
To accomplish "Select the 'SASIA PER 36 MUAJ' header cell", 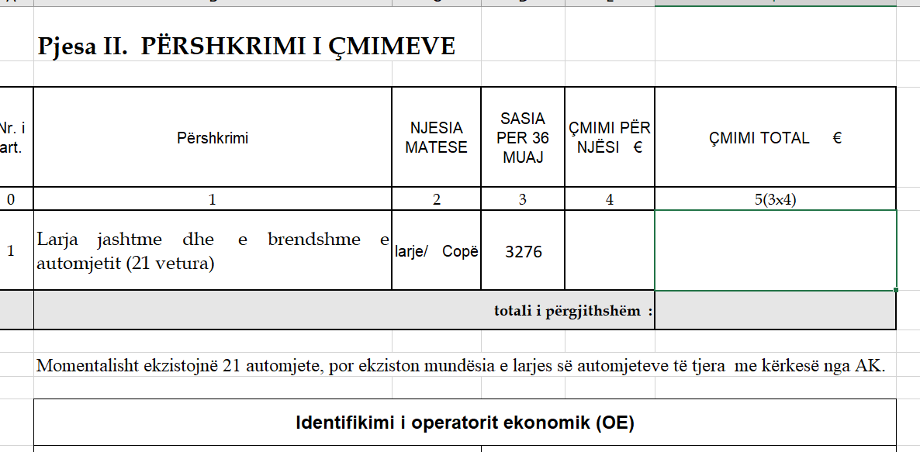I will point(523,137).
